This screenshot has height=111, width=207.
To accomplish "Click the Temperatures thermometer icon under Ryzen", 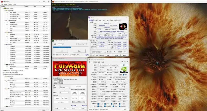I will click(x=7, y=20).
